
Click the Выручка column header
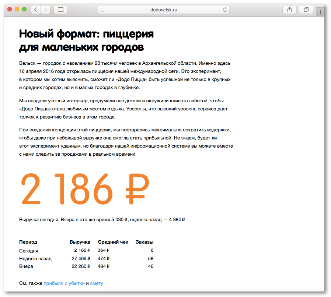pos(80,242)
